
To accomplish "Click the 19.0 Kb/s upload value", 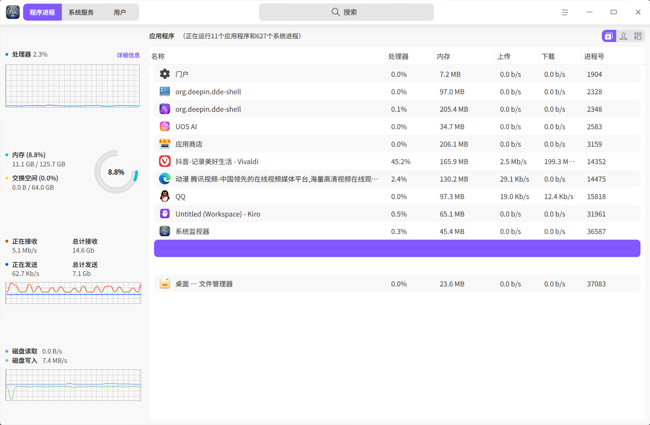I will pos(515,196).
